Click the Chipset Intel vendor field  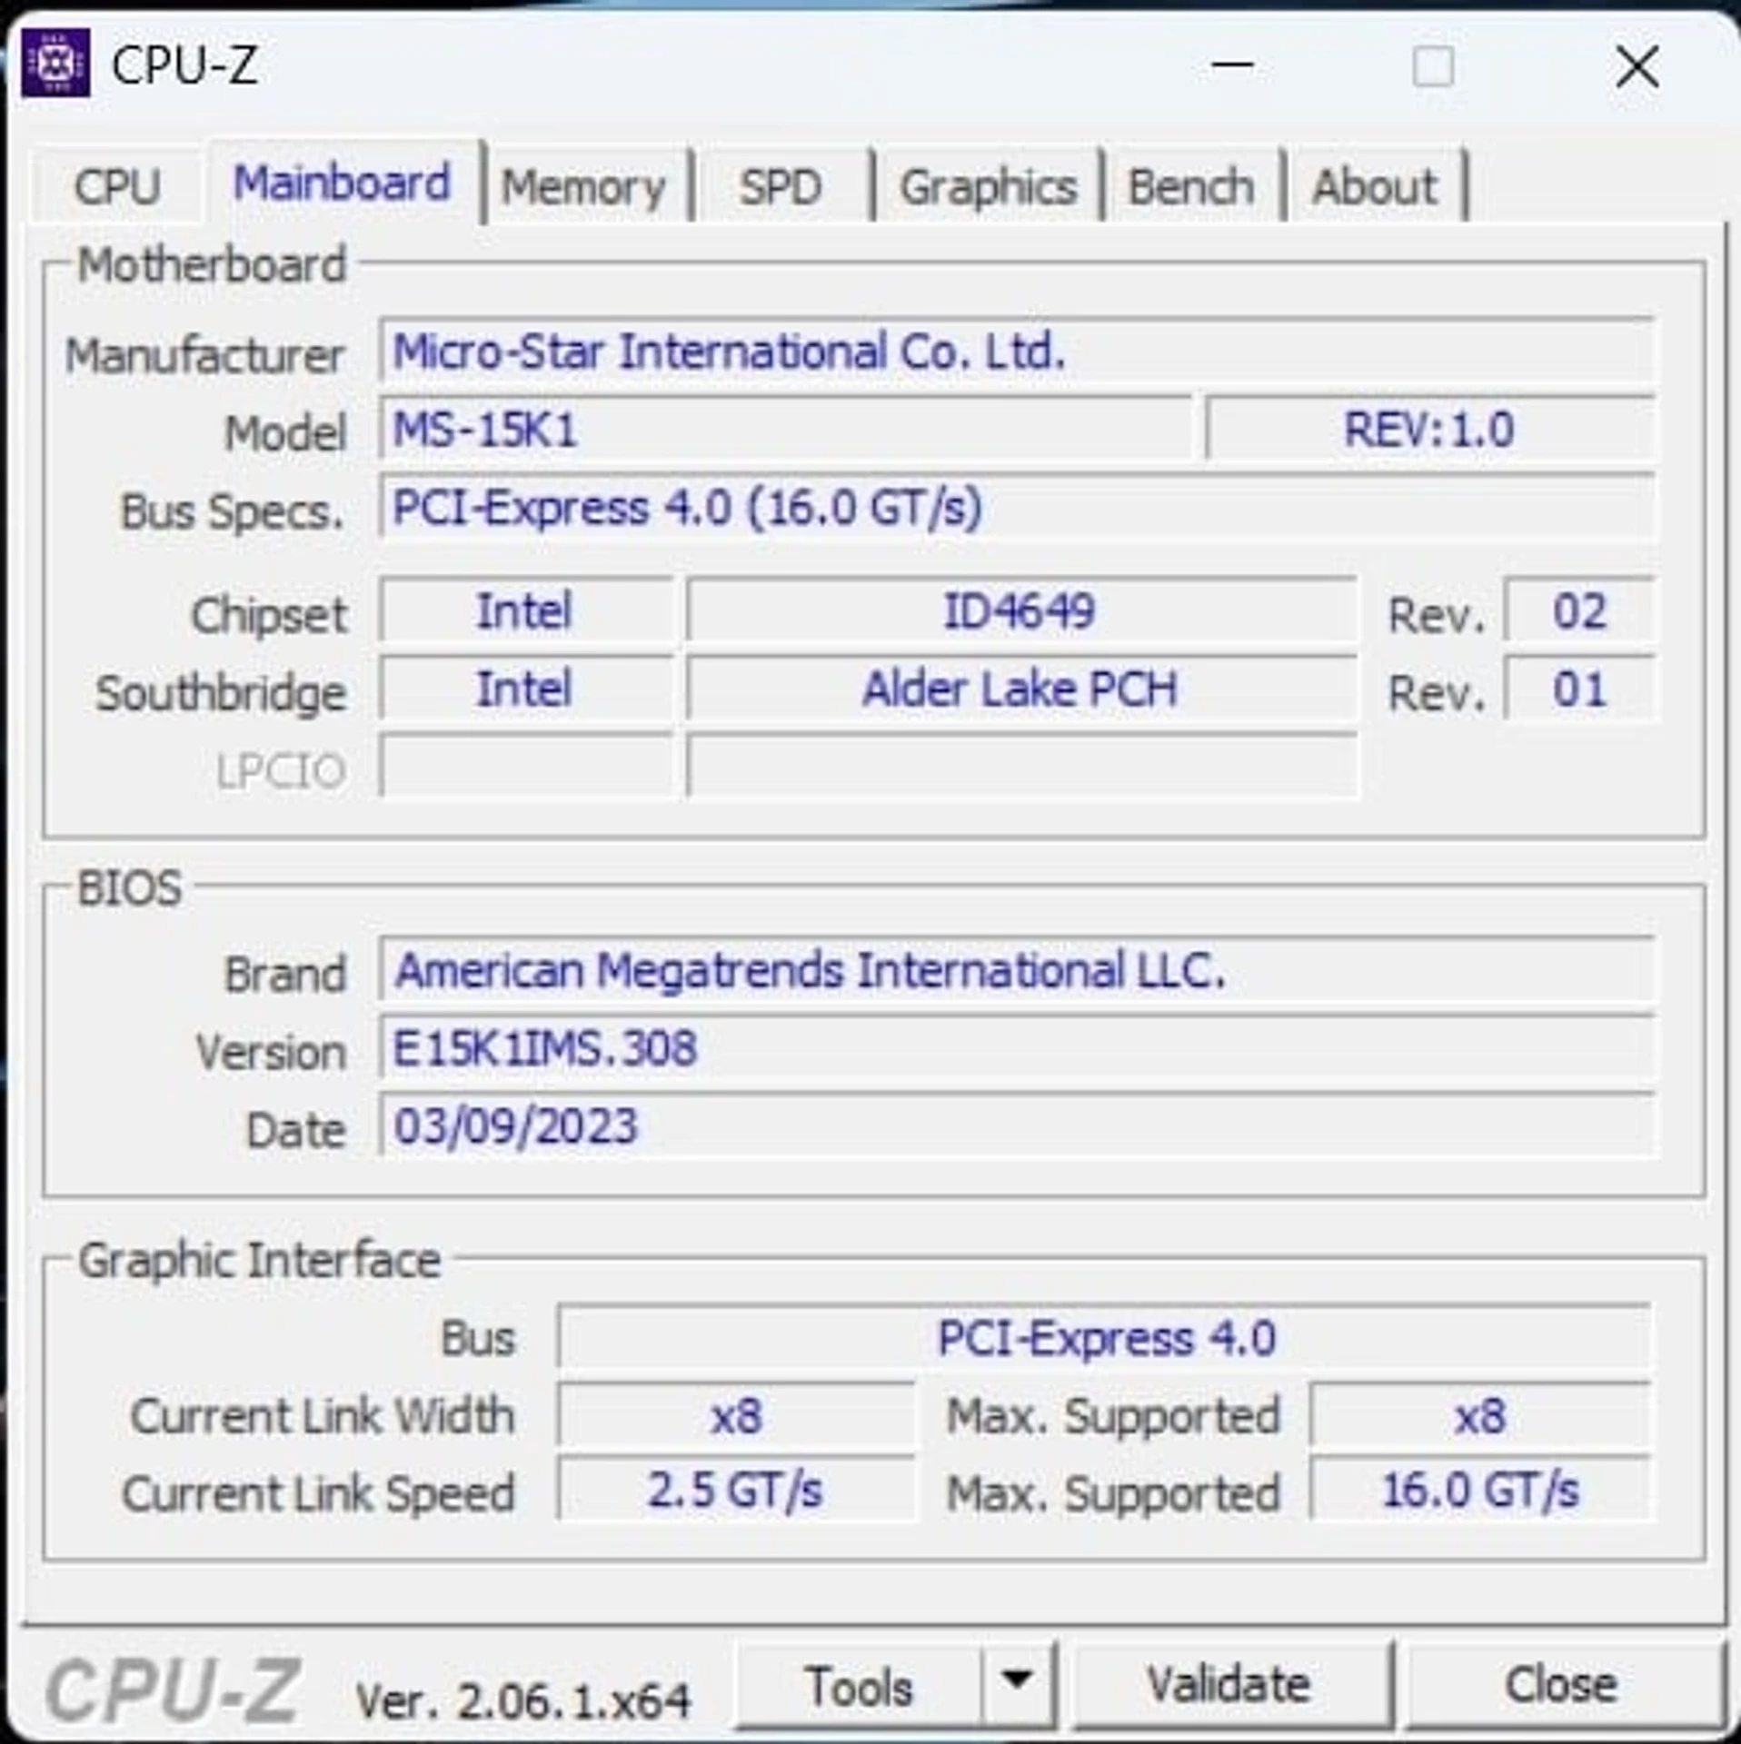526,610
